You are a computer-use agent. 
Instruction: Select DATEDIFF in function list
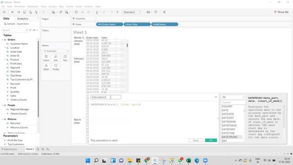pyautogui.click(x=228, y=118)
